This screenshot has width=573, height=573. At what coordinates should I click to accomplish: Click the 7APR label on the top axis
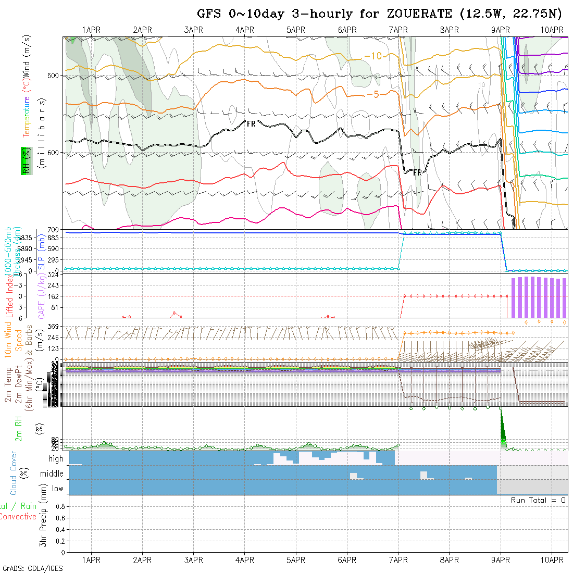tap(398, 30)
